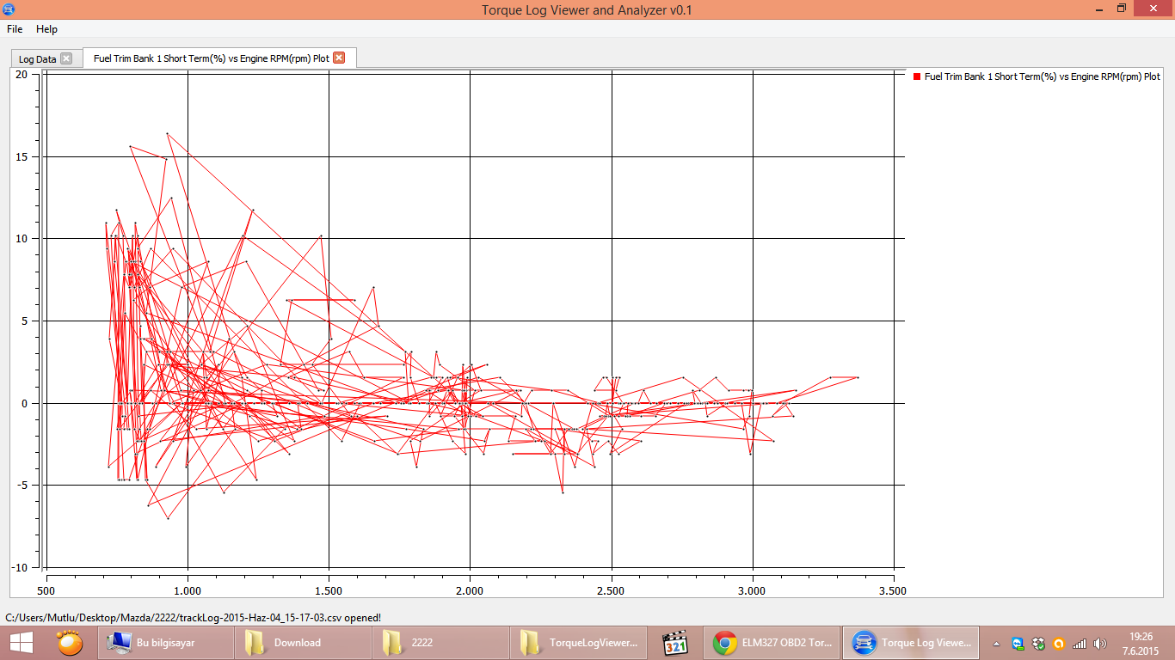Select the Fuel Trim vs Engine RPM Plot tab
Screen dimensions: 1175x660
click(x=211, y=58)
